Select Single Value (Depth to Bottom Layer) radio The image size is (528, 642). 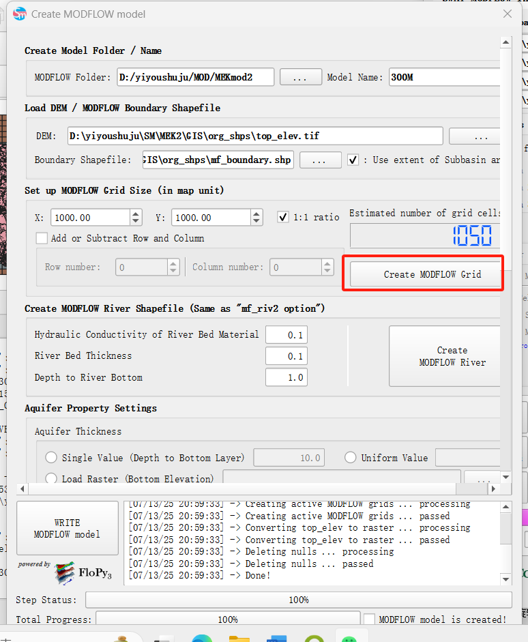pyautogui.click(x=51, y=457)
